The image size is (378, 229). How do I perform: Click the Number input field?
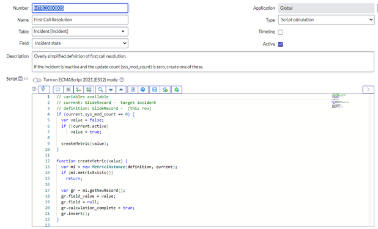80,8
